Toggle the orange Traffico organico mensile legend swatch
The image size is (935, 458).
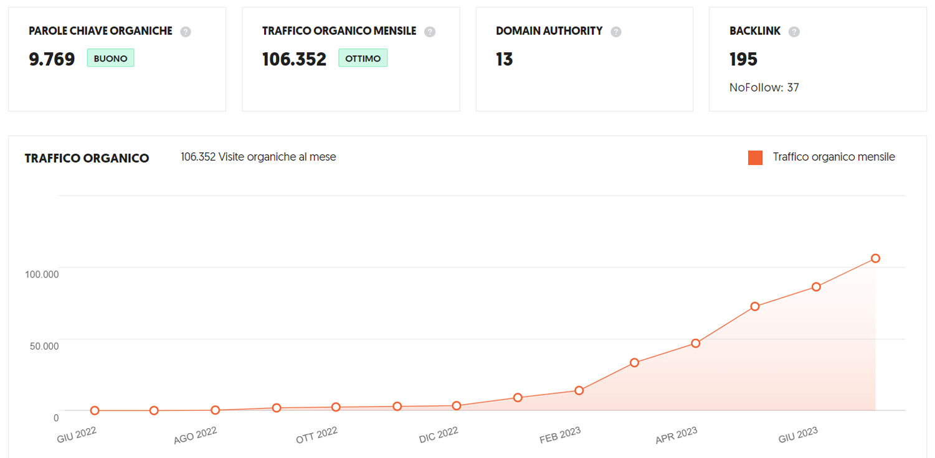click(755, 157)
